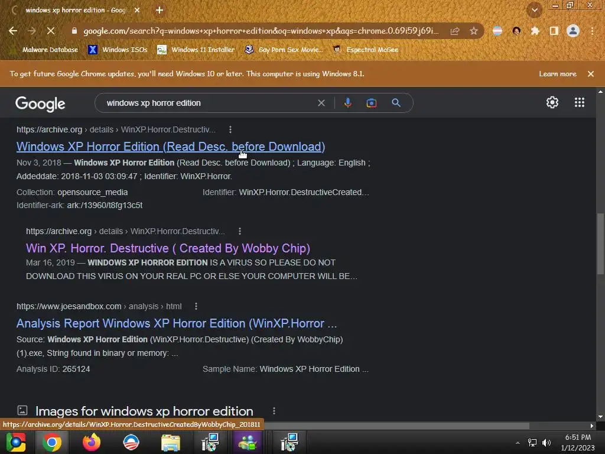Image resolution: width=605 pixels, height=454 pixels.
Task: Click inside the Google search box
Action: point(209,103)
